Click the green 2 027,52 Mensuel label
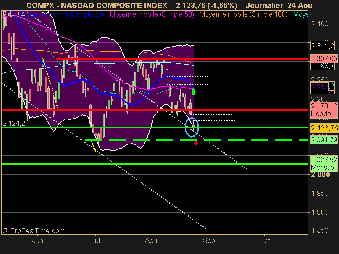339x254 pixels. (324, 163)
